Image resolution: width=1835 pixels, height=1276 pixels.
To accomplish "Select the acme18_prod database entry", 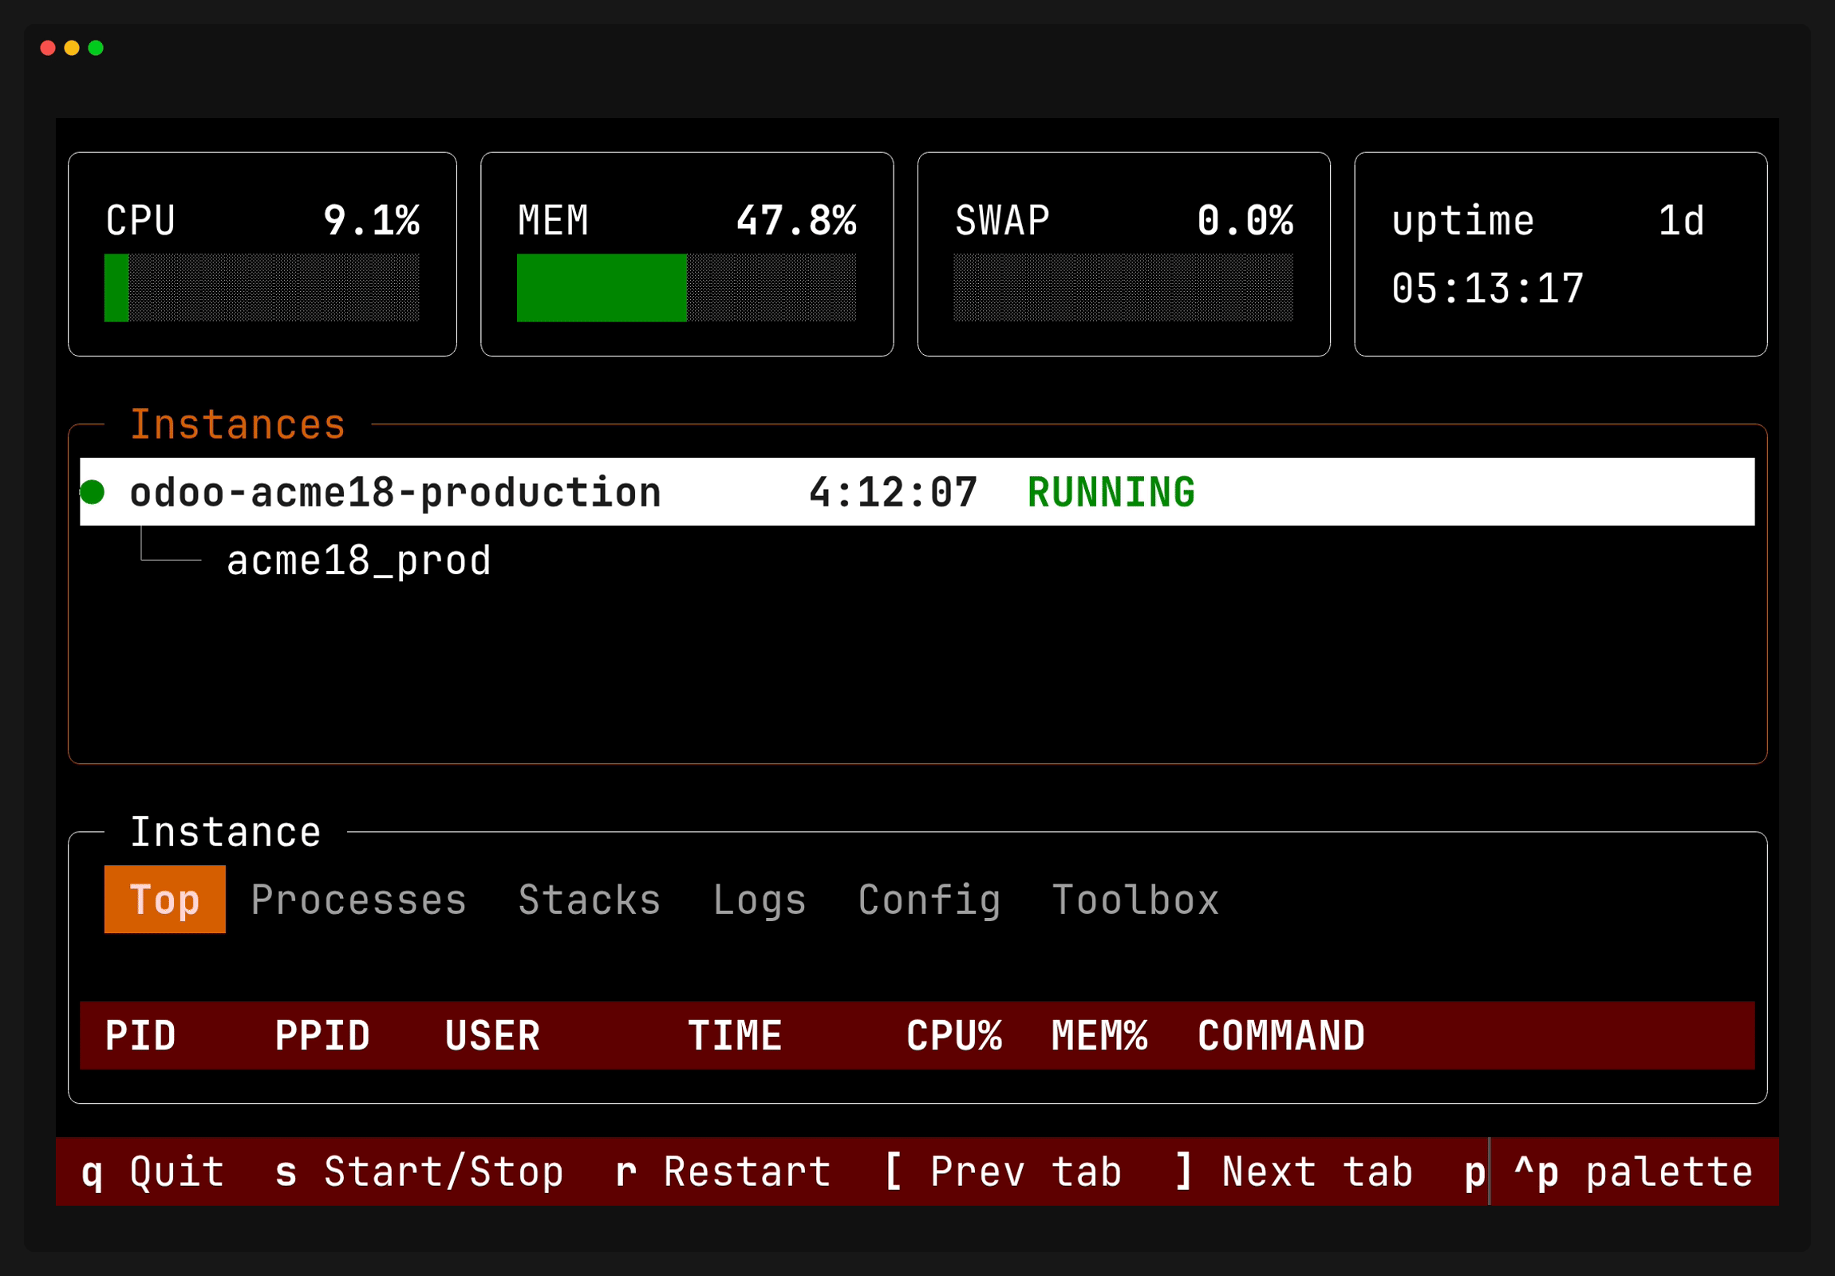I will (359, 560).
